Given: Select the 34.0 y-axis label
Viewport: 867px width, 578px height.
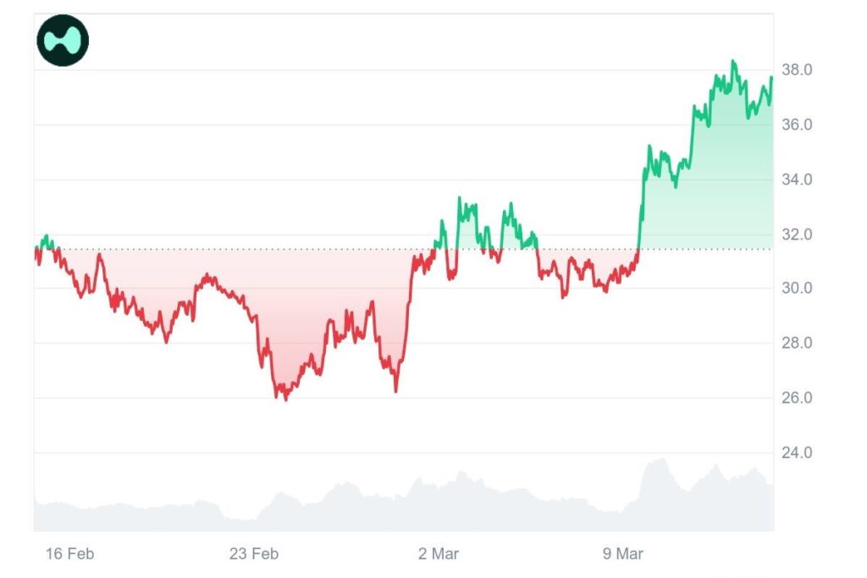Looking at the screenshot, I should [796, 179].
